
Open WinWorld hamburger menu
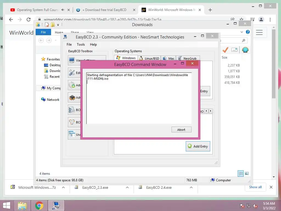[259, 32]
